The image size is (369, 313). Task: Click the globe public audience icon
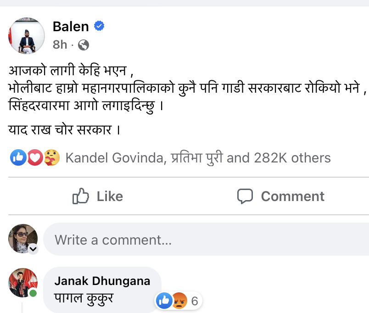(84, 45)
